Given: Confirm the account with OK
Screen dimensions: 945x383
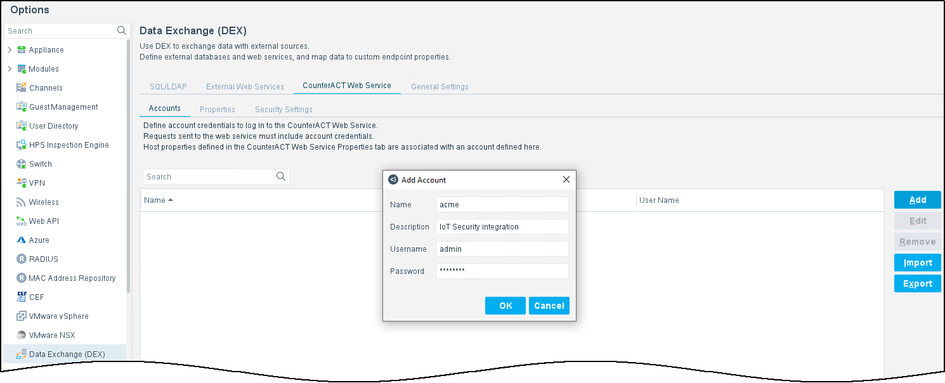Looking at the screenshot, I should coord(505,306).
